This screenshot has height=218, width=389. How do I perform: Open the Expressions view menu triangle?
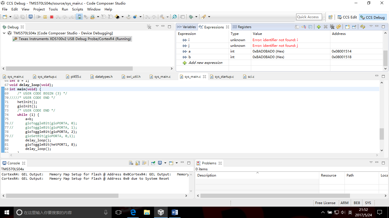click(x=371, y=26)
